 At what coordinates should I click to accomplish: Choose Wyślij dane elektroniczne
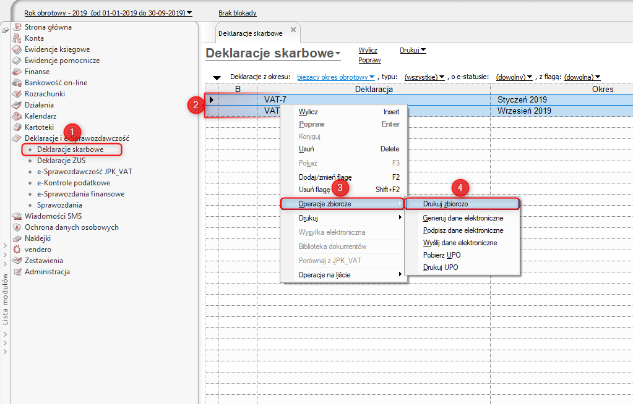point(463,243)
